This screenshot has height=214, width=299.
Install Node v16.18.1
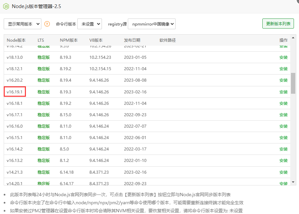[284, 103]
